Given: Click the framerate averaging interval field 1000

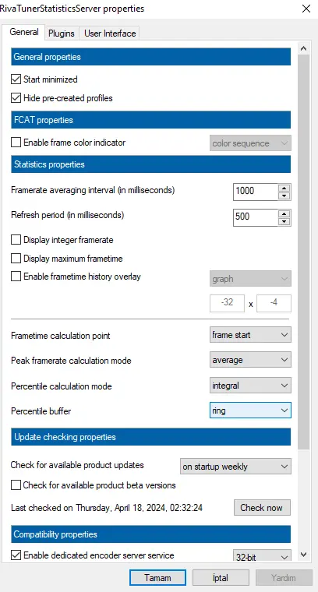Looking at the screenshot, I should 256,192.
